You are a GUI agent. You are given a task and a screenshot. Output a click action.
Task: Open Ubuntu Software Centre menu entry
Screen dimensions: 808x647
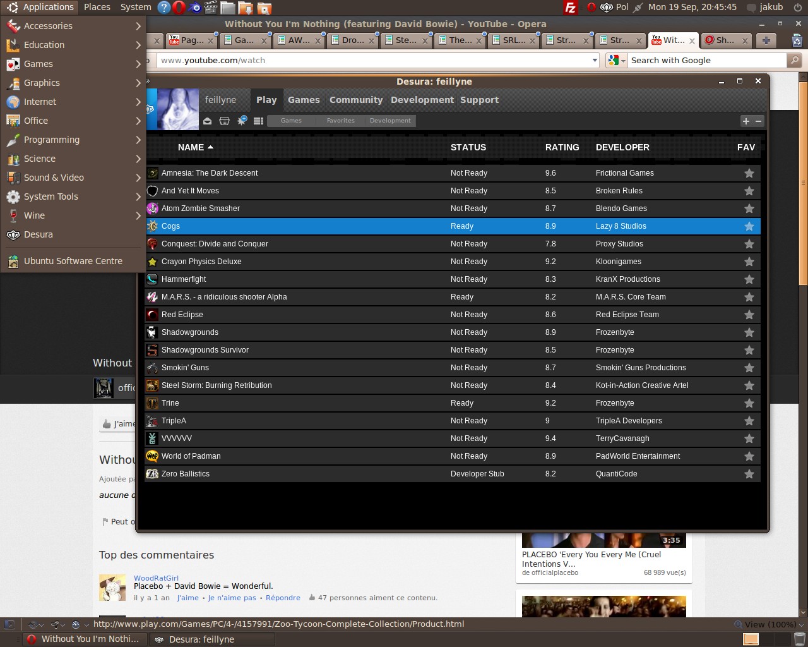coord(73,261)
